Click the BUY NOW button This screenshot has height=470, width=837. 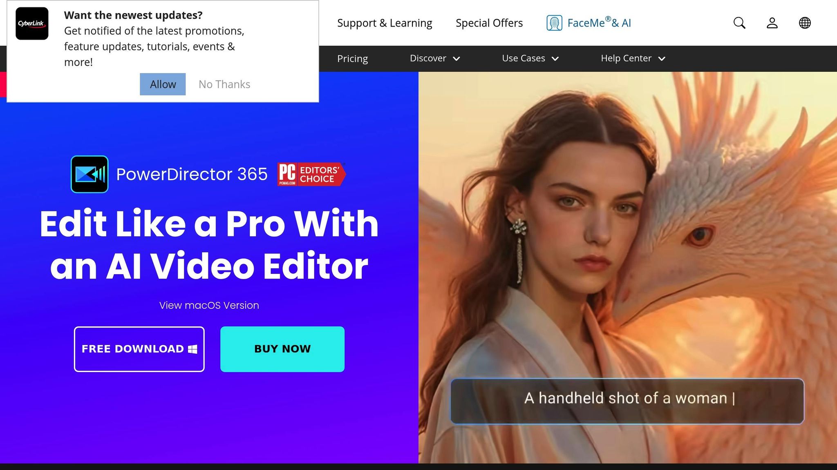click(x=282, y=349)
